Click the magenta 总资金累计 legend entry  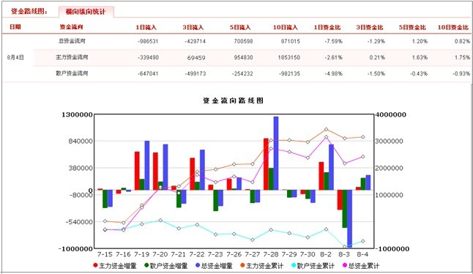(361, 266)
